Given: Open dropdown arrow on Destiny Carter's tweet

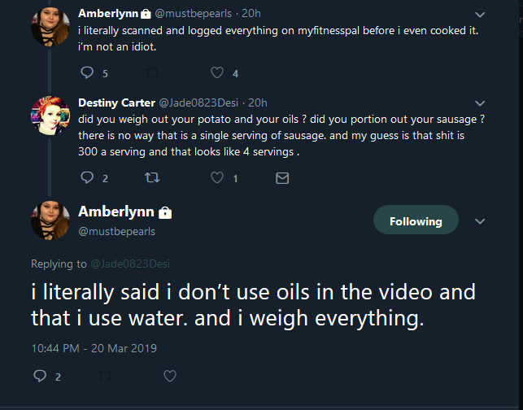Looking at the screenshot, I should point(480,103).
